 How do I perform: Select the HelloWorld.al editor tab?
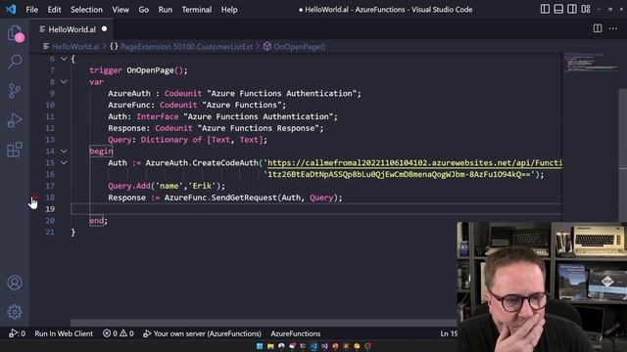tap(72, 29)
